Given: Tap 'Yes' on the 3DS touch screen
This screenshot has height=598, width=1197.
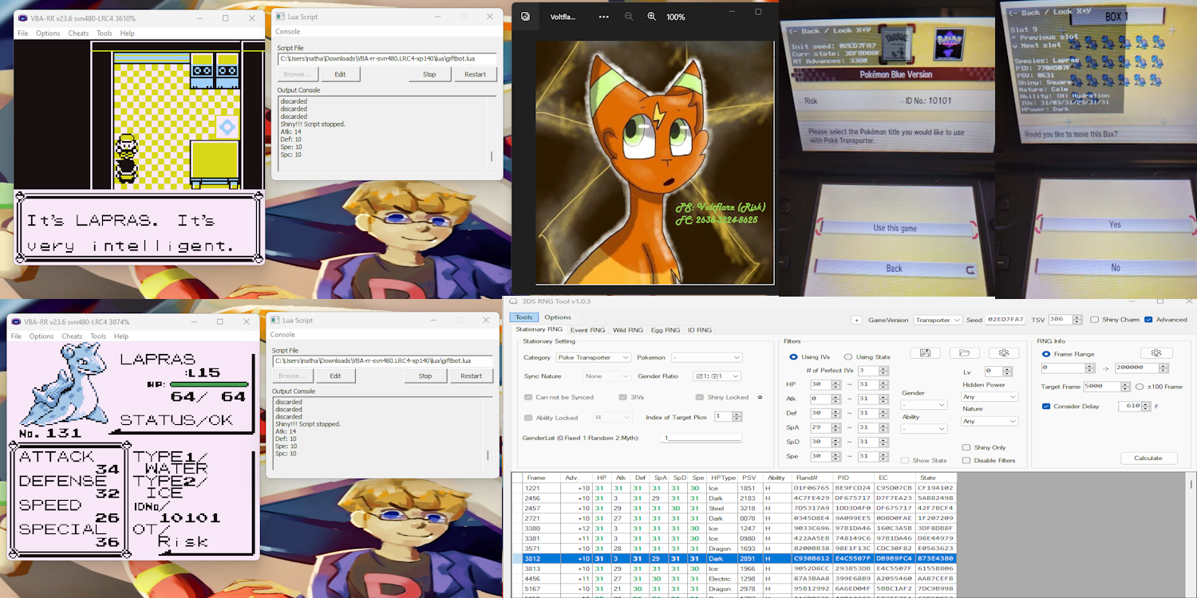Looking at the screenshot, I should [1115, 225].
